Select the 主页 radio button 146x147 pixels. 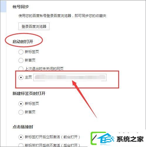coord(21,78)
